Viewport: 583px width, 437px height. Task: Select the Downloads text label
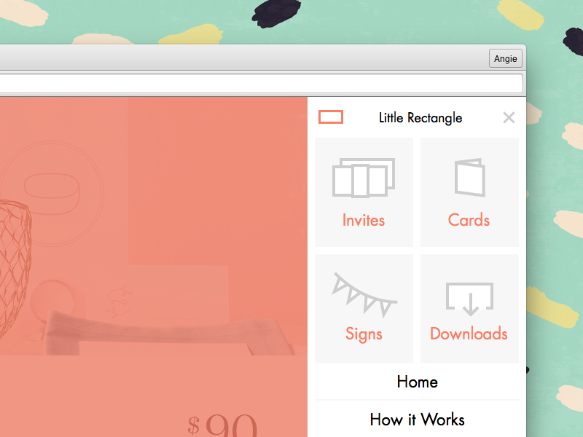point(469,334)
